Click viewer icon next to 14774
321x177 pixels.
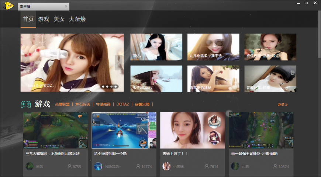coord(138,166)
